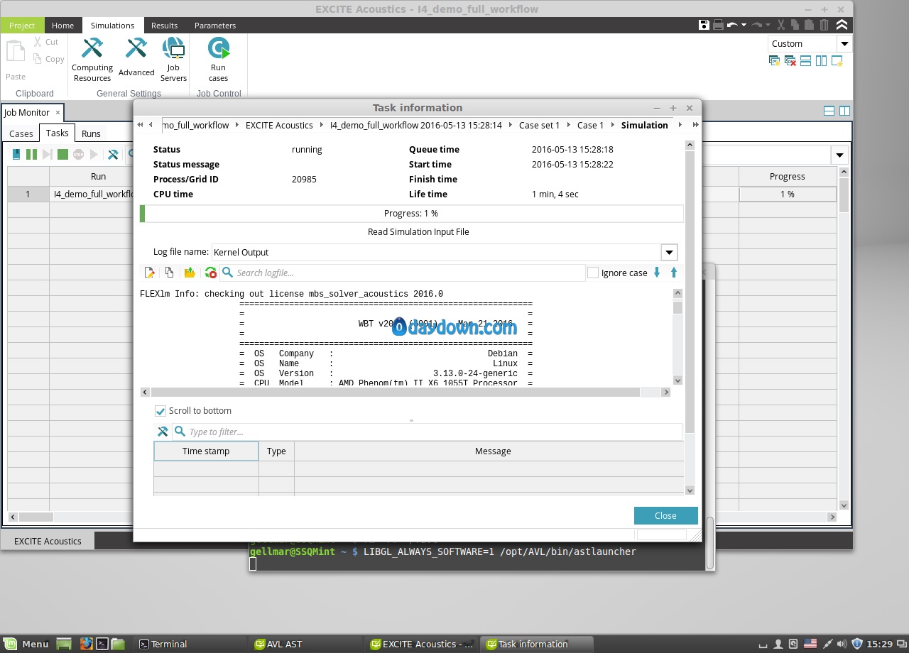Click the undo arrow icon
This screenshot has width=909, height=653.
click(731, 25)
